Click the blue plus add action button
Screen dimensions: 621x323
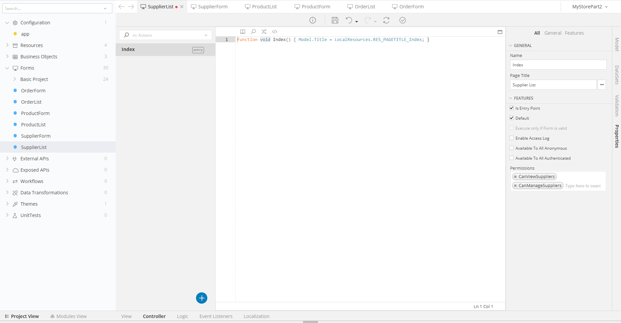pyautogui.click(x=202, y=298)
